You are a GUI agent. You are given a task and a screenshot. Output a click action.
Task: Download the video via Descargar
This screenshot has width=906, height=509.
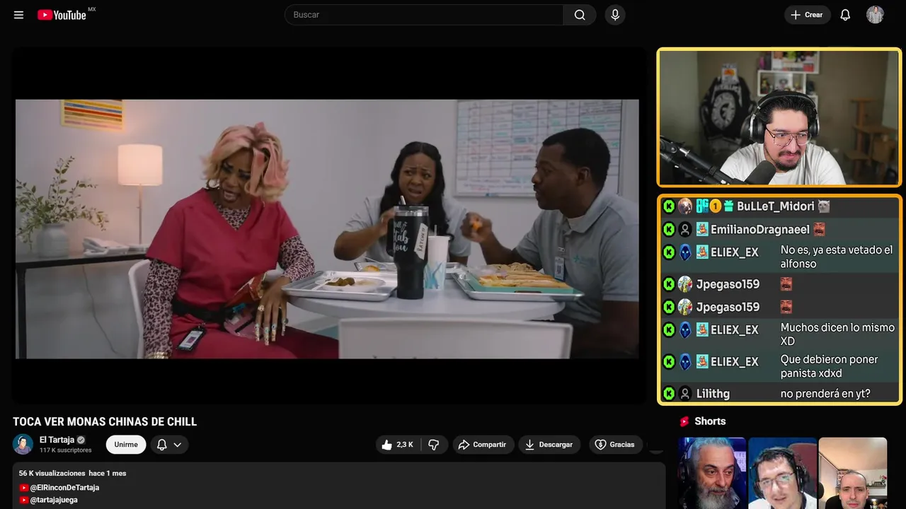coord(549,445)
